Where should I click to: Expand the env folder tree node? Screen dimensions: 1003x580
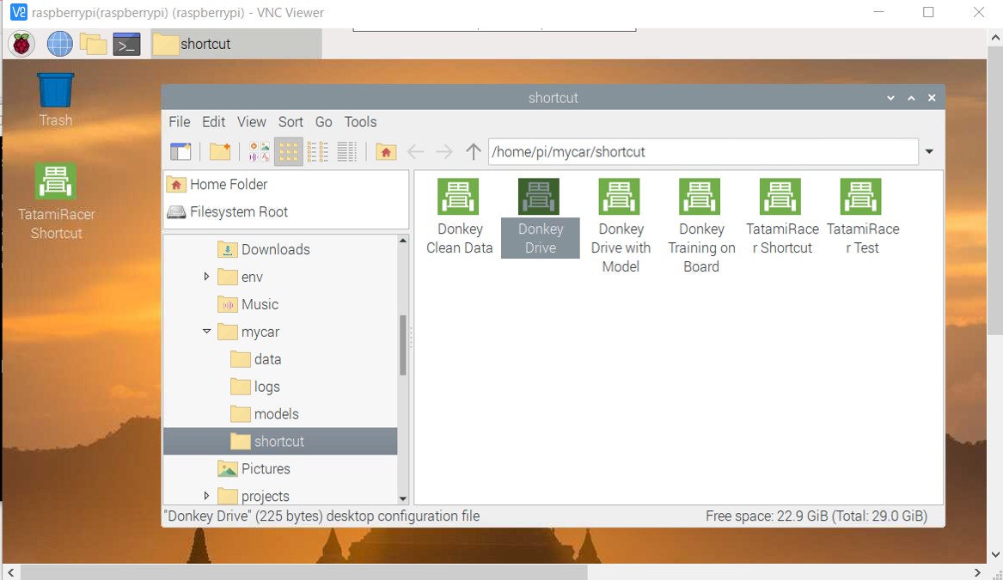pyautogui.click(x=206, y=276)
